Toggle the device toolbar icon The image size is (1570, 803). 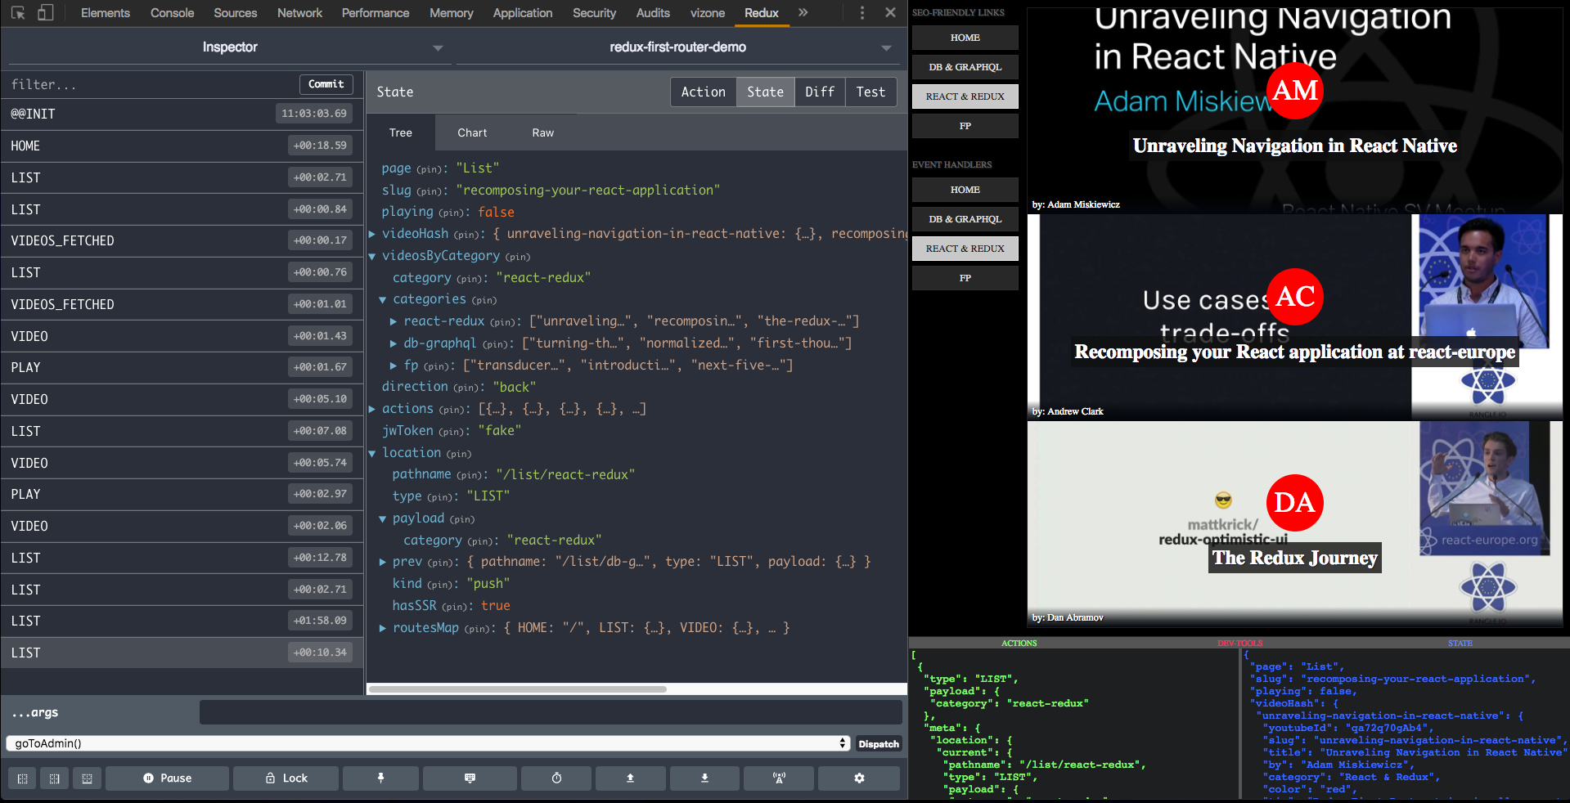tap(46, 13)
